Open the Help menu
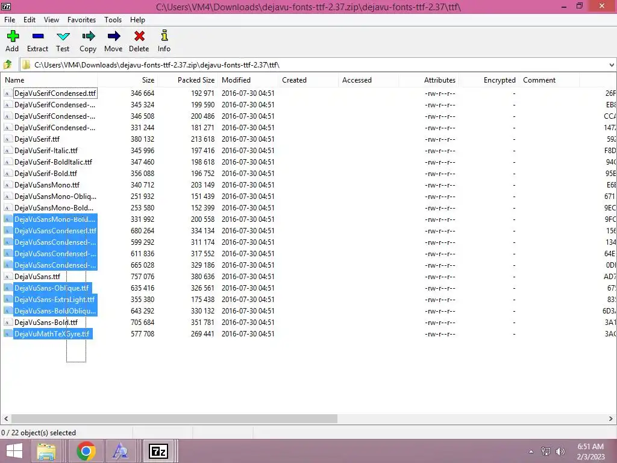The width and height of the screenshot is (617, 463). [138, 20]
